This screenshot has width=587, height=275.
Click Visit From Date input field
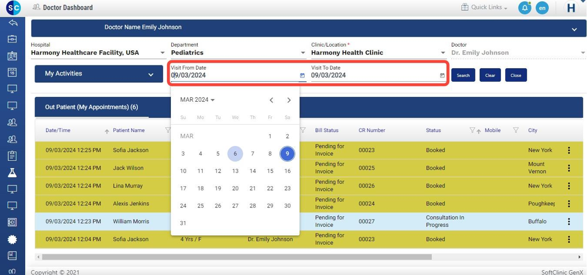click(x=234, y=75)
